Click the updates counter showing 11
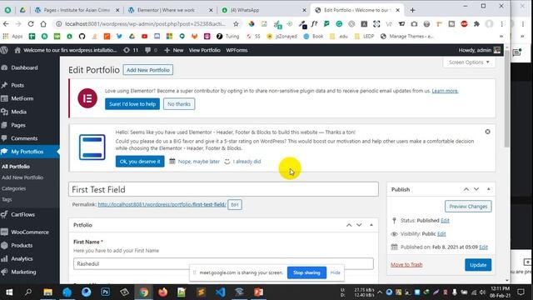 coord(131,50)
